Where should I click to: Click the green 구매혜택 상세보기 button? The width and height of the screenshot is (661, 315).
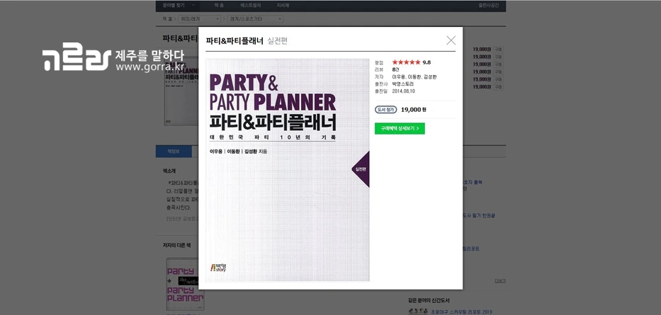tap(400, 129)
